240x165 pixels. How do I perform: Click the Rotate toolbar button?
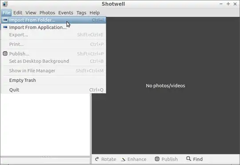point(105,159)
